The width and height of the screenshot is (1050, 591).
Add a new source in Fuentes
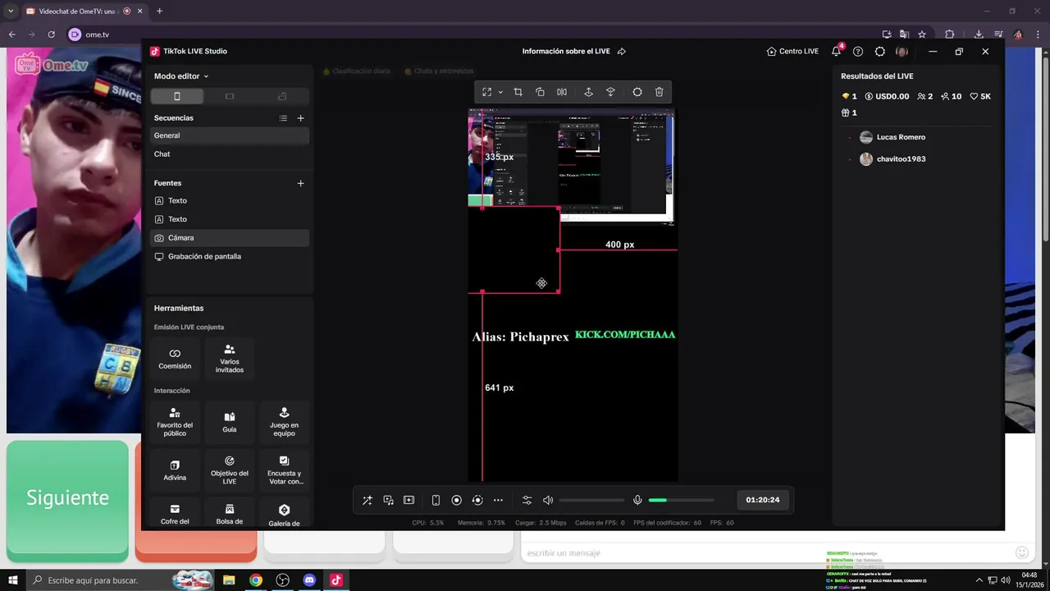[300, 183]
